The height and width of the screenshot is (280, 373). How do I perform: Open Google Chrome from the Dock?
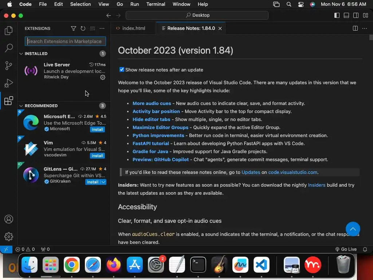(x=72, y=265)
